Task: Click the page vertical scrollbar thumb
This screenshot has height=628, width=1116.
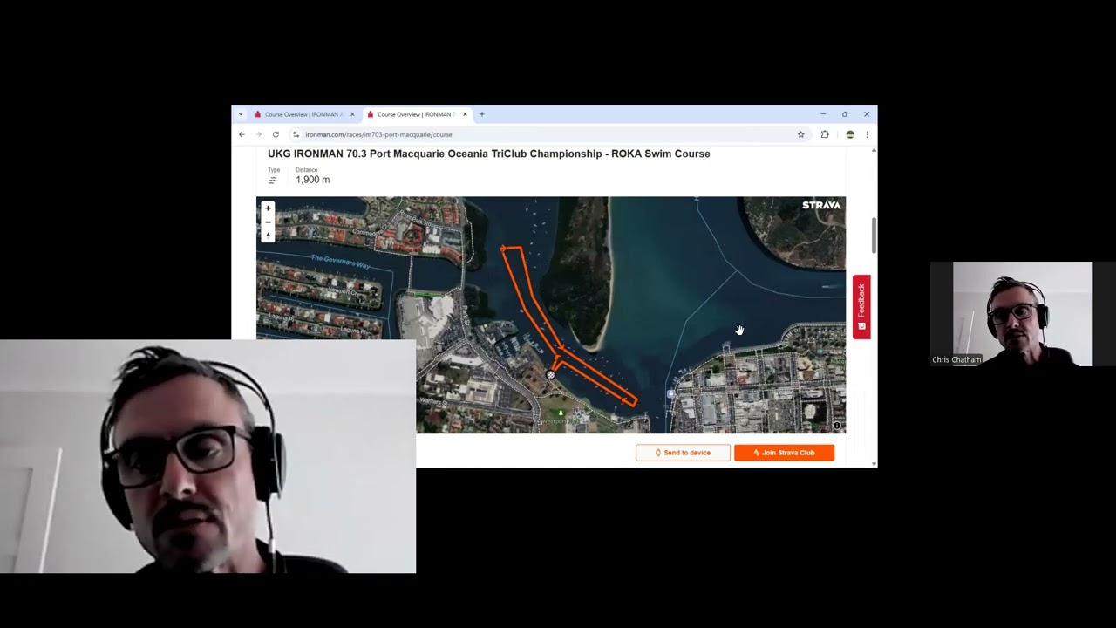Action: (874, 235)
